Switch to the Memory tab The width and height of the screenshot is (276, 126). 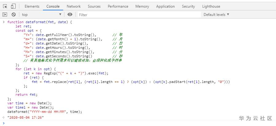(x=142, y=6)
